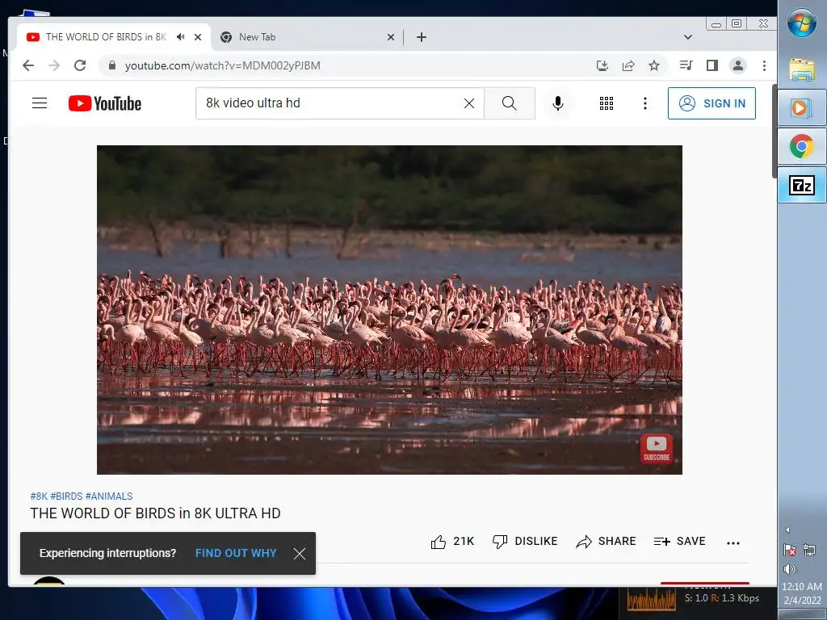Viewport: 827px width, 620px height.
Task: Like the video with thumbs up
Action: pos(452,542)
